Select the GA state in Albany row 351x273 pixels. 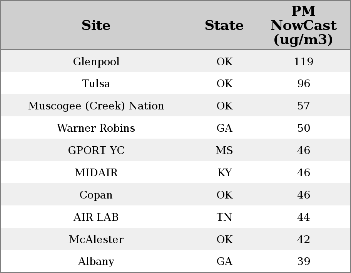pos(224,261)
